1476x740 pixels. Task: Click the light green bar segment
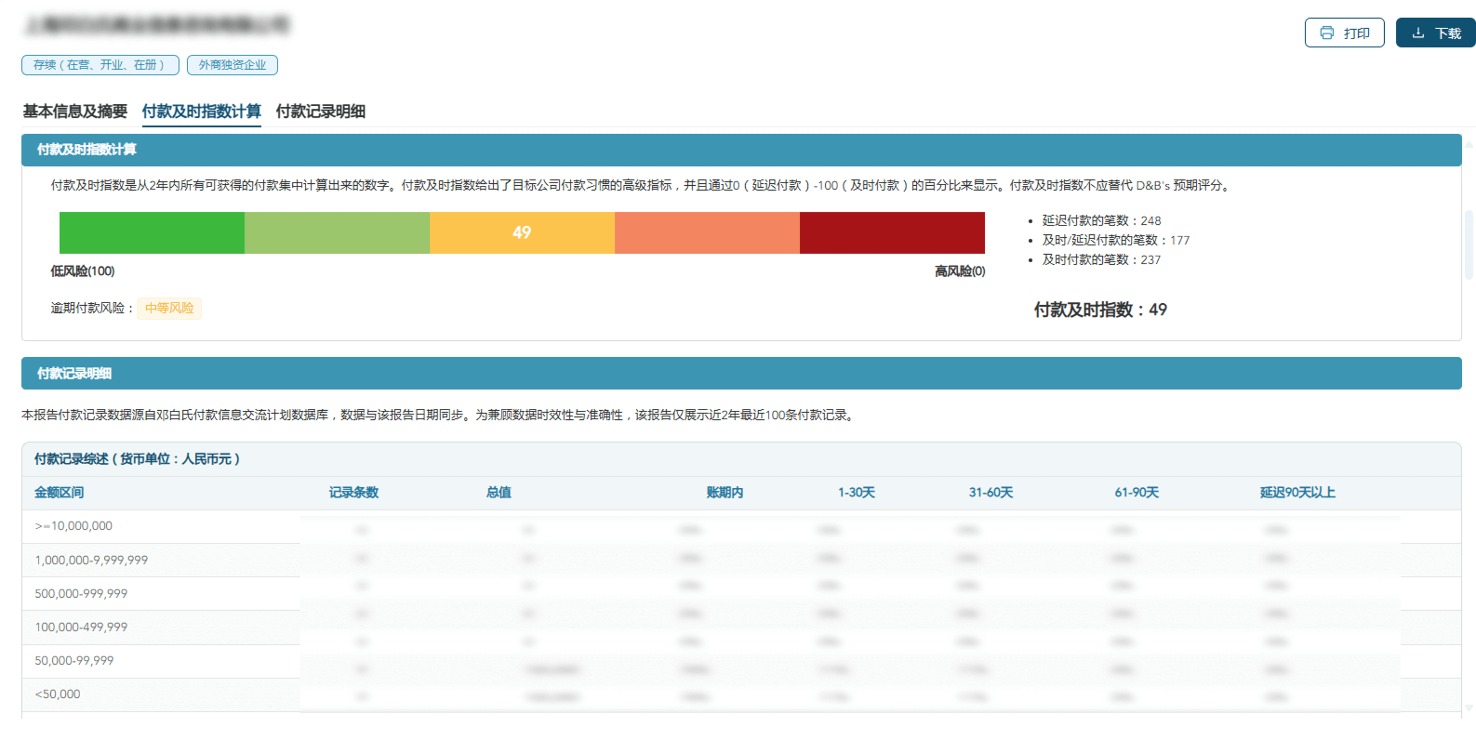pos(337,232)
